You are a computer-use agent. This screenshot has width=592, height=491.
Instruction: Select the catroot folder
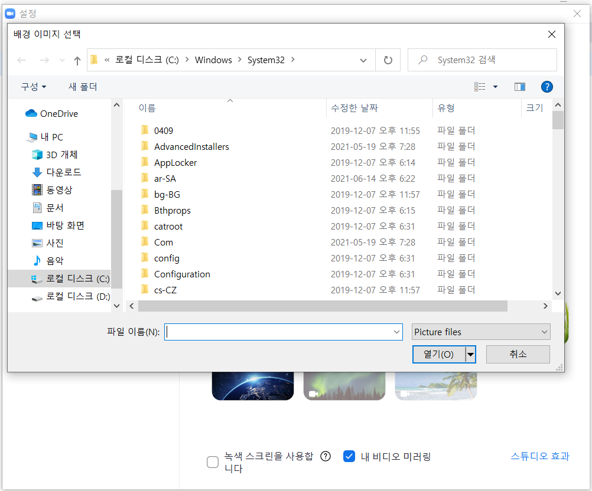[x=168, y=226]
